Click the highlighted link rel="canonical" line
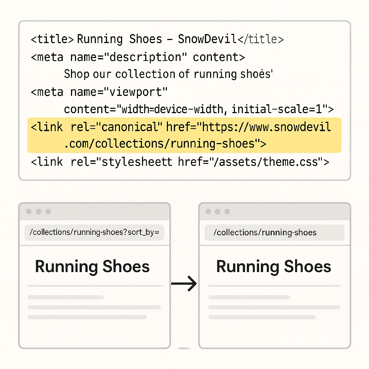The image size is (369, 369). pos(181,127)
